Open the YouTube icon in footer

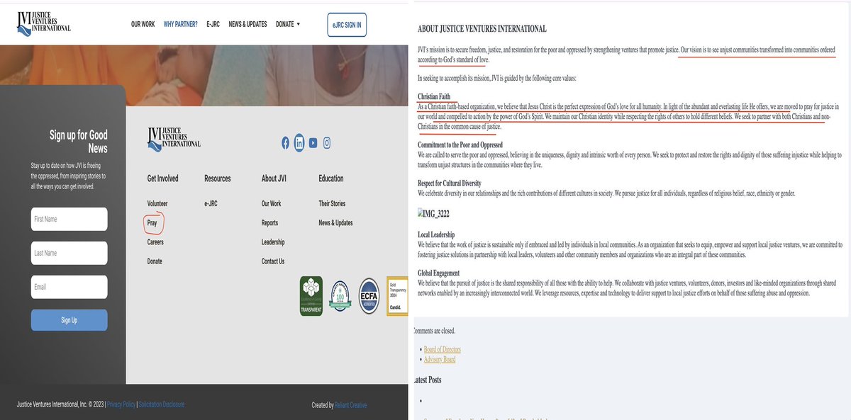tap(313, 142)
